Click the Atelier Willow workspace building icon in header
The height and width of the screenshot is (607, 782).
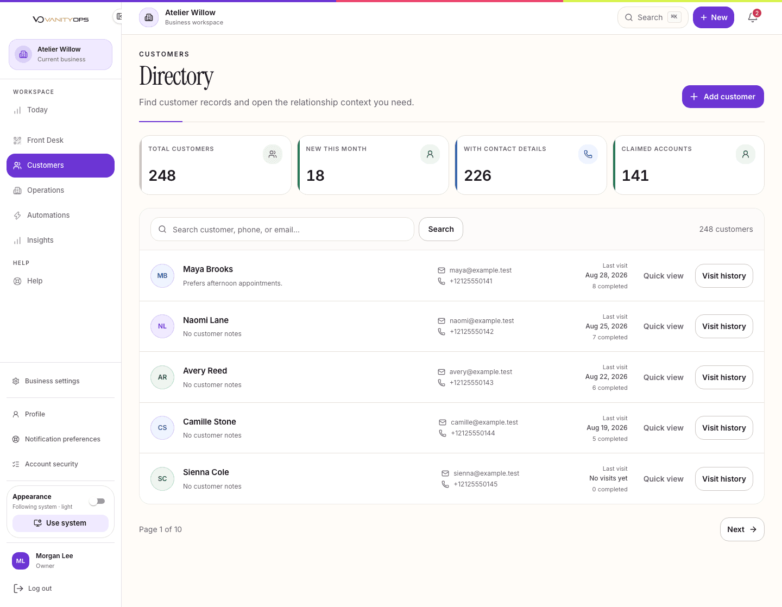(x=149, y=17)
